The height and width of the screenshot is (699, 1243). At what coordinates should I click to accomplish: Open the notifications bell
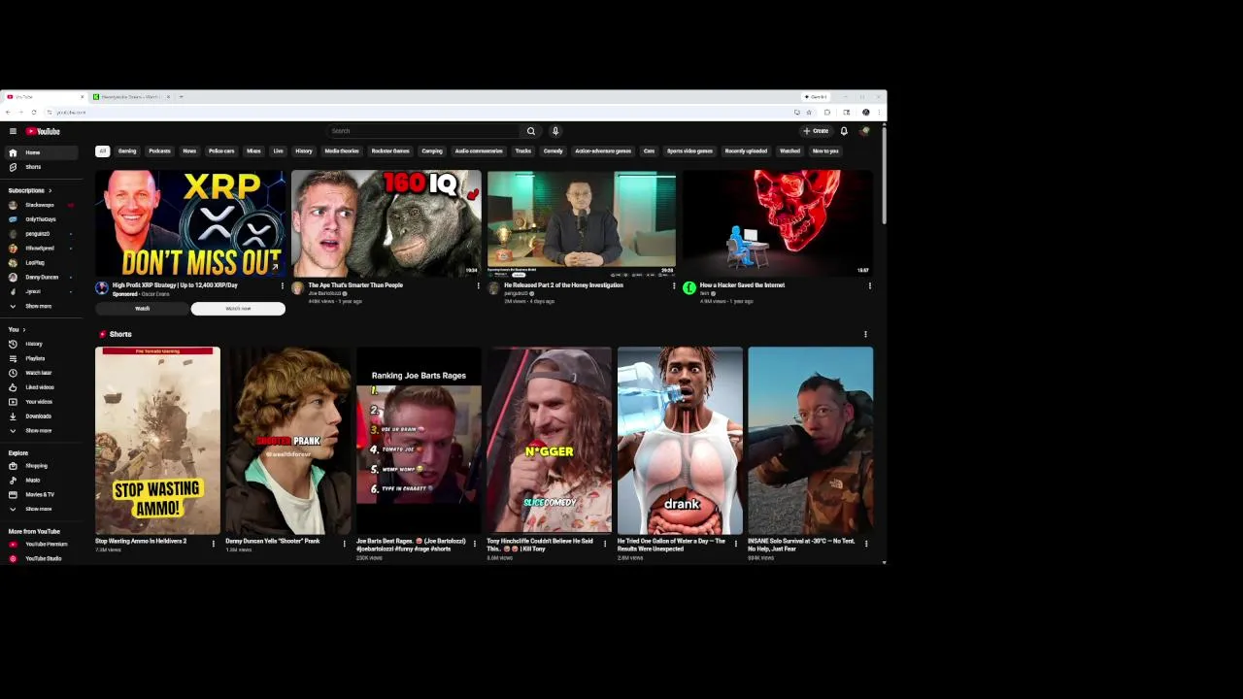point(844,131)
